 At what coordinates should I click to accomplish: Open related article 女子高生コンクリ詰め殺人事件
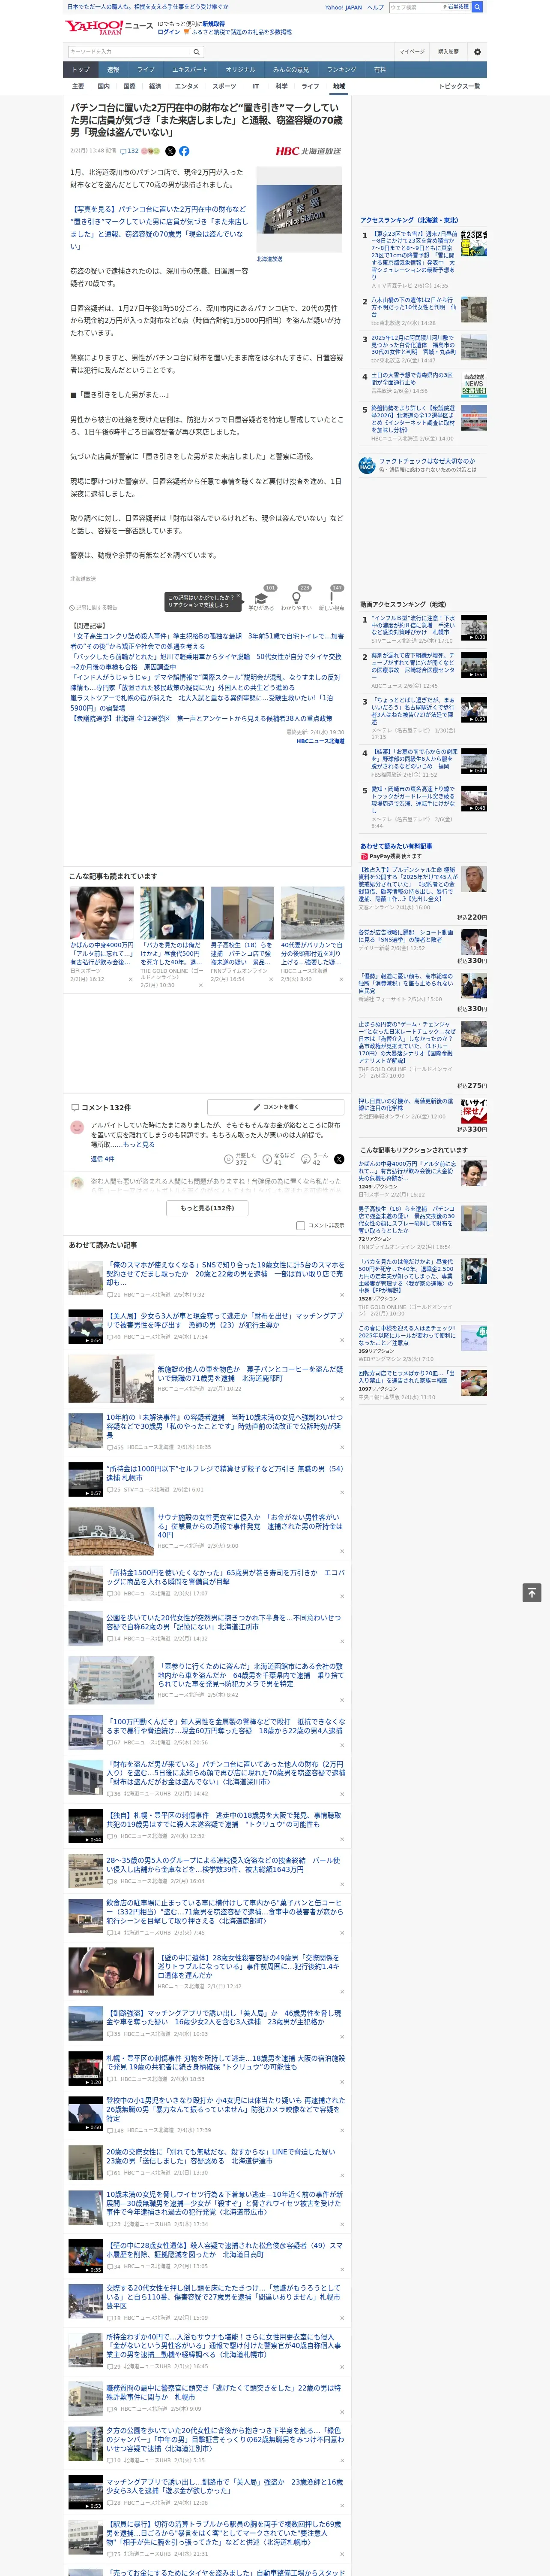(x=206, y=640)
